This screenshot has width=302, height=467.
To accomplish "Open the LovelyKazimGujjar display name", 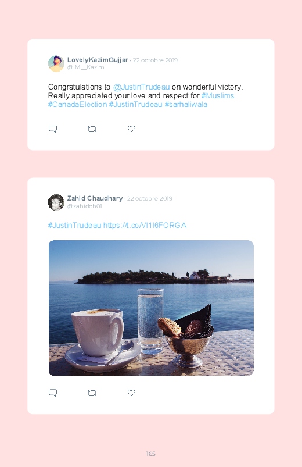I will click(98, 60).
